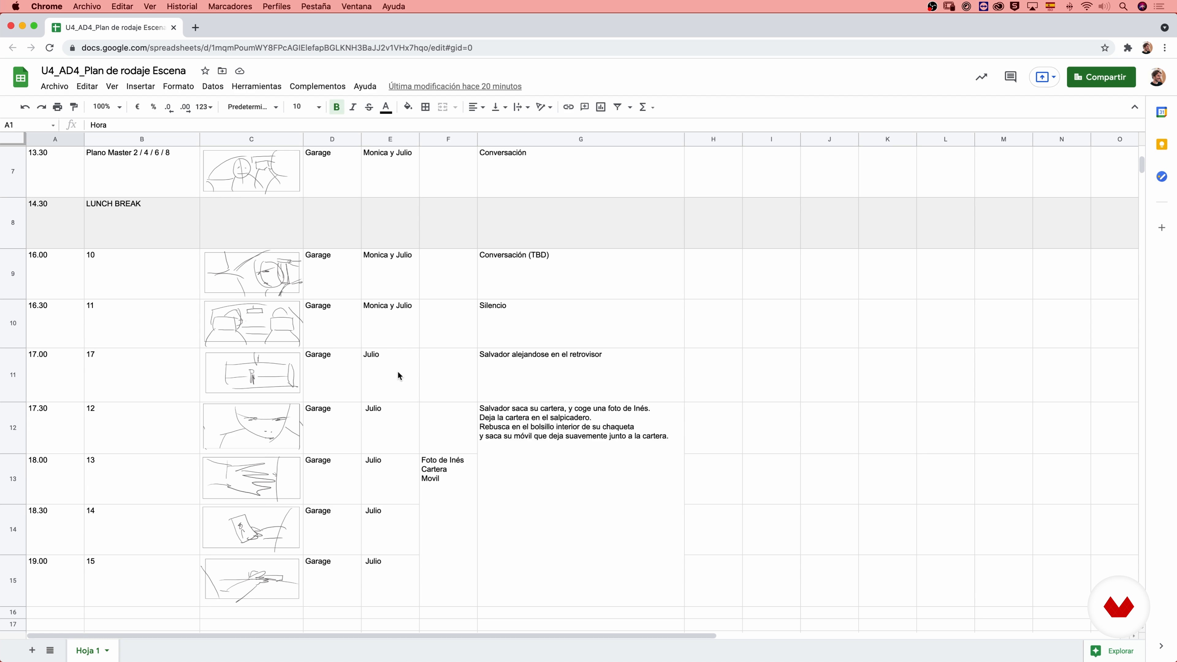
Task: Click Merge cells icon
Action: pos(442,107)
